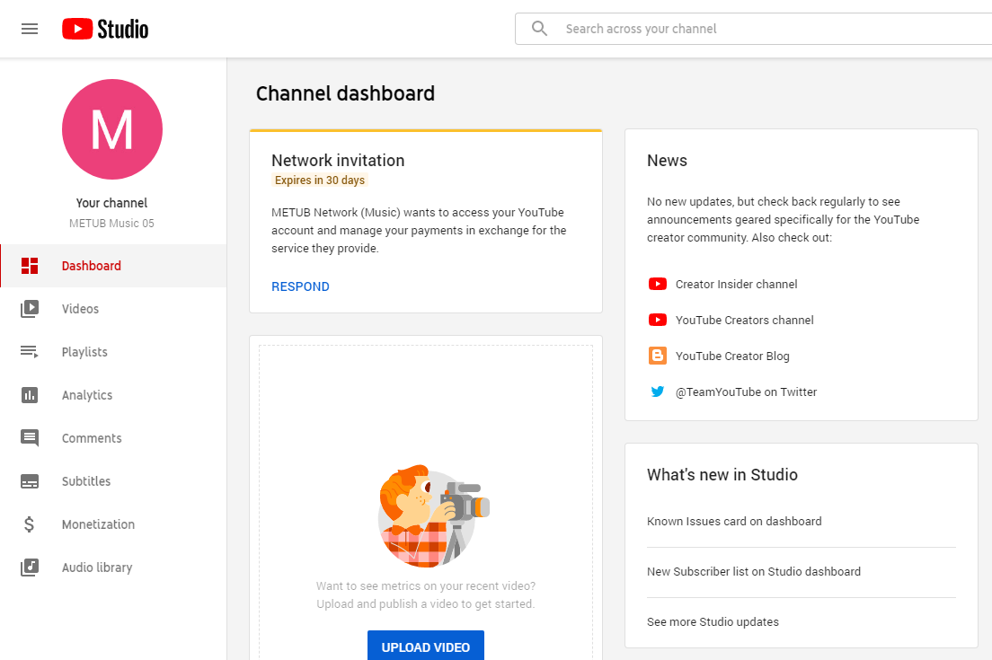Click the METUB Music 05 channel name
The width and height of the screenshot is (992, 660).
point(112,224)
